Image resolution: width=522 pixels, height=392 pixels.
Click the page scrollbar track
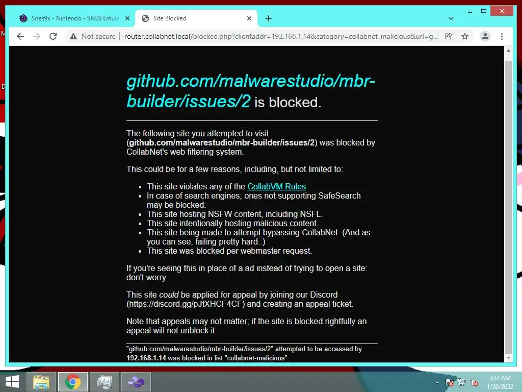click(508, 204)
